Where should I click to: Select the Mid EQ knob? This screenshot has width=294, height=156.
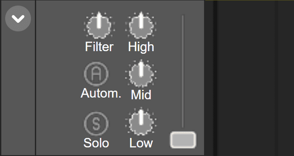click(141, 73)
